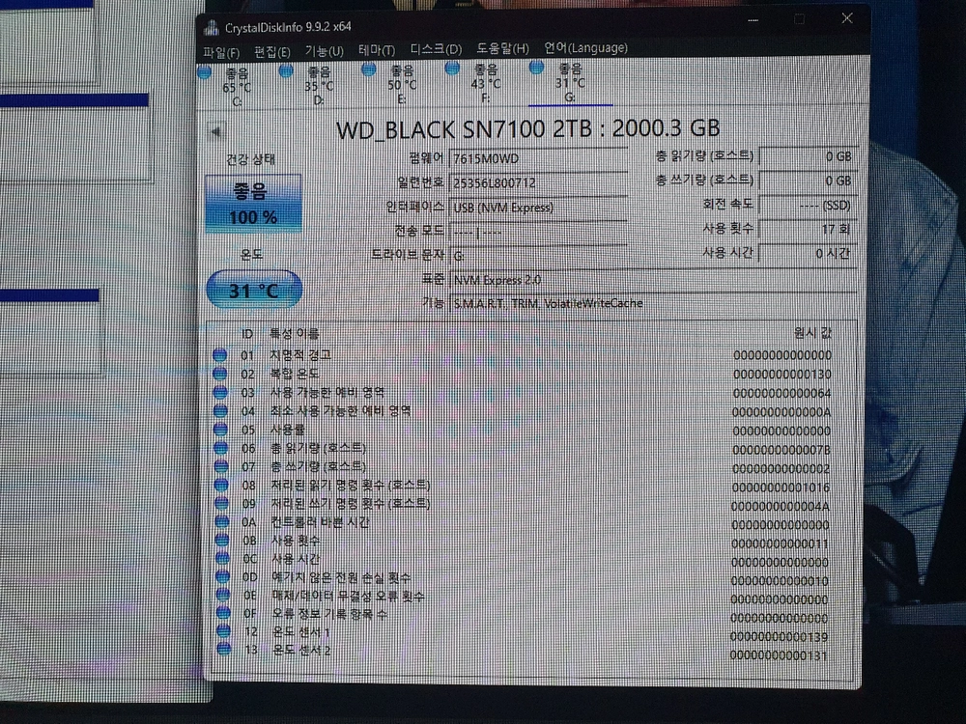This screenshot has height=724, width=966.
Task: Click the status circle for 08 처리된 읽기 명령 횟수
Action: (x=221, y=486)
